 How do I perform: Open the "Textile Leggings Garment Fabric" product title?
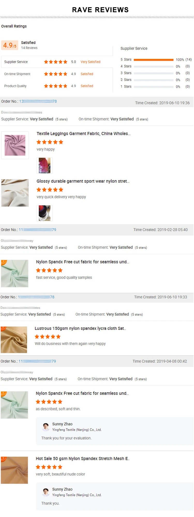pos(84,134)
